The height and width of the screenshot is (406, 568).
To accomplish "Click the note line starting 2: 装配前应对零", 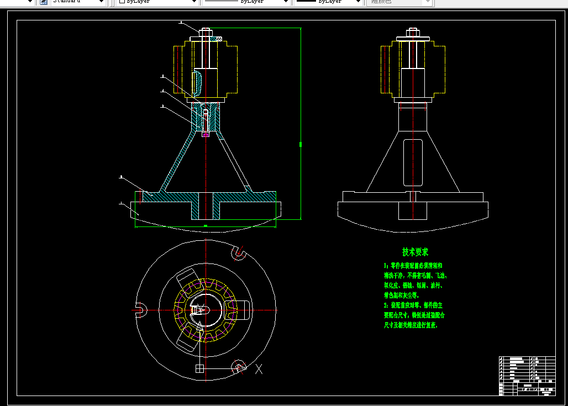I will pos(413,305).
